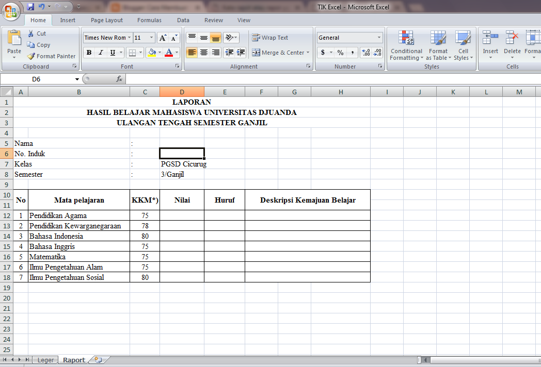Viewport: 541px width, 367px height.
Task: Click the Paste button
Action: coord(14,45)
